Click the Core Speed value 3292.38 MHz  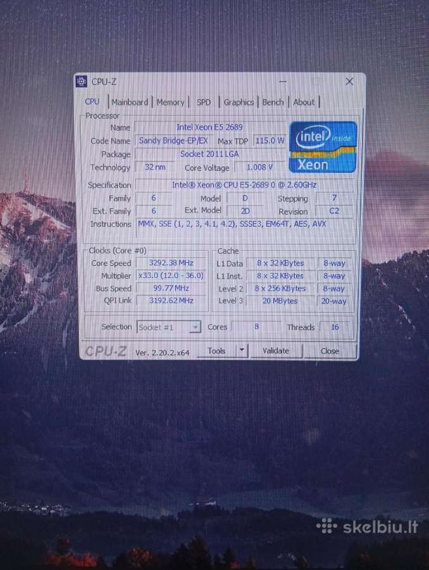pyautogui.click(x=171, y=263)
